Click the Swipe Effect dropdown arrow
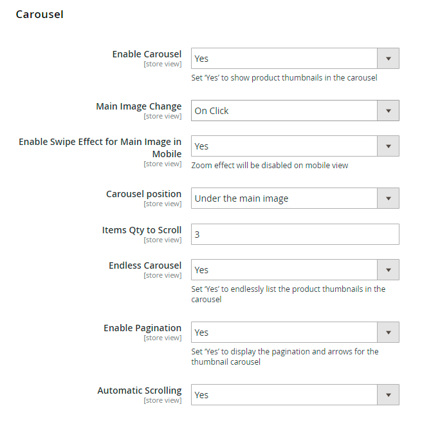 point(388,146)
